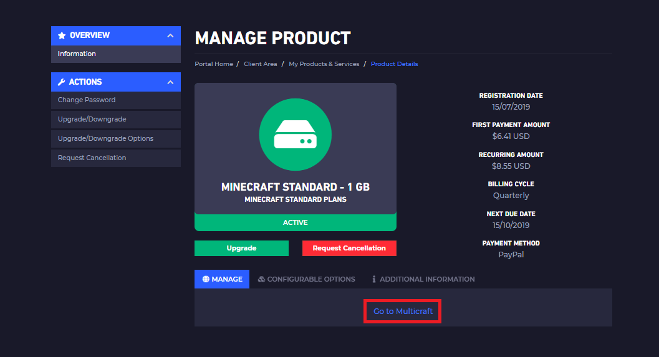
Task: Click the Next Due Date label
Action: 511,214
